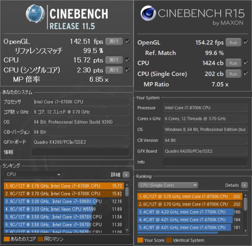
Task: Select 11.5 ranking row 1 scoring 15.72
Action: pyautogui.click(x=64, y=186)
